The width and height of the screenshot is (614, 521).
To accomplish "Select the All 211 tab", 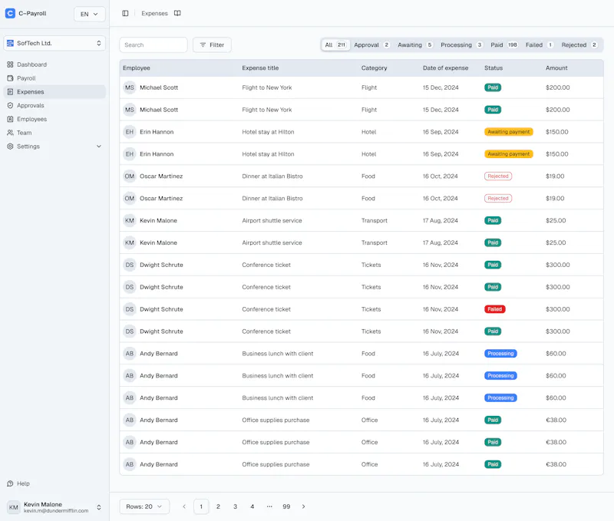I will coord(335,45).
